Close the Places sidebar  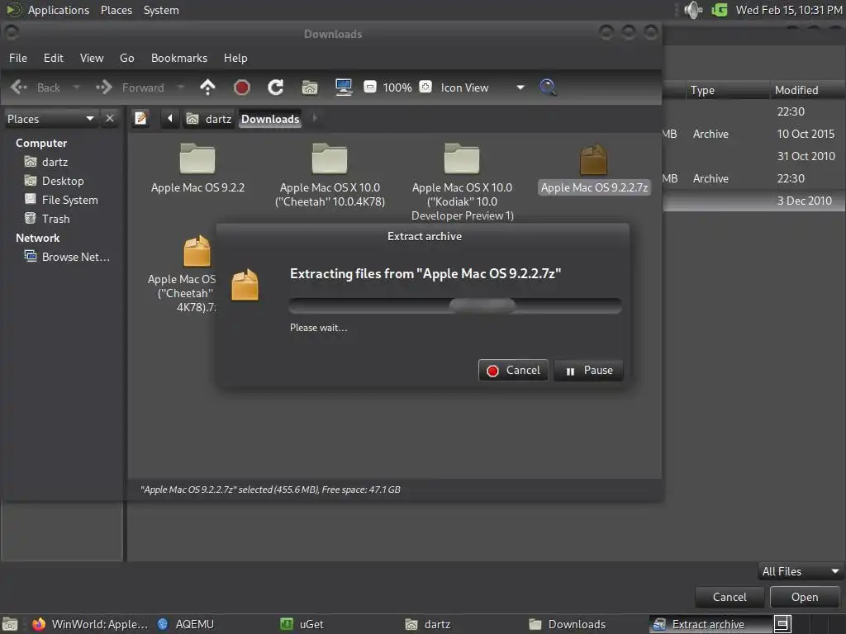(x=110, y=118)
